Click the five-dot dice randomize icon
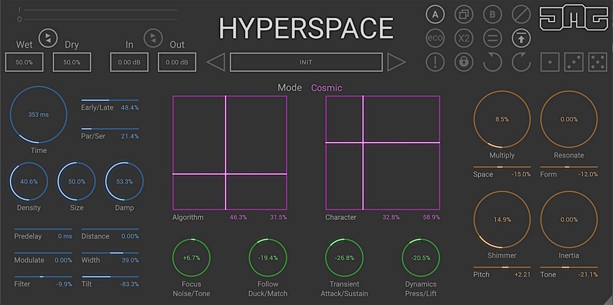613x305 pixels. 598,62
